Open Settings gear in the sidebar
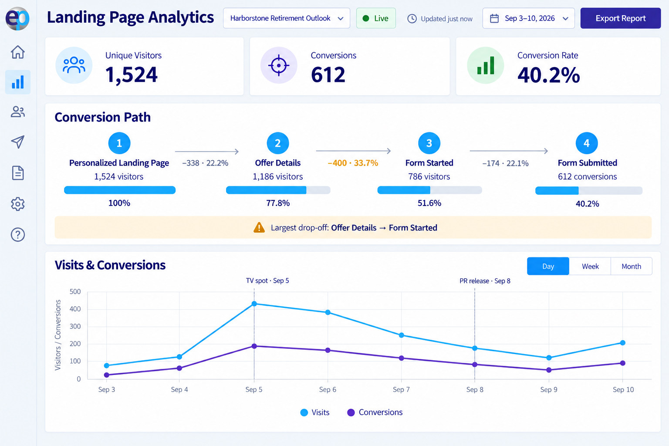This screenshot has width=669, height=446. tap(18, 204)
